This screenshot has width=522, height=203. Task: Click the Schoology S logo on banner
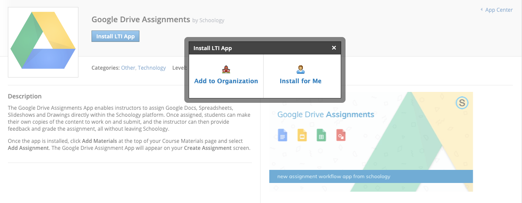[x=461, y=103]
